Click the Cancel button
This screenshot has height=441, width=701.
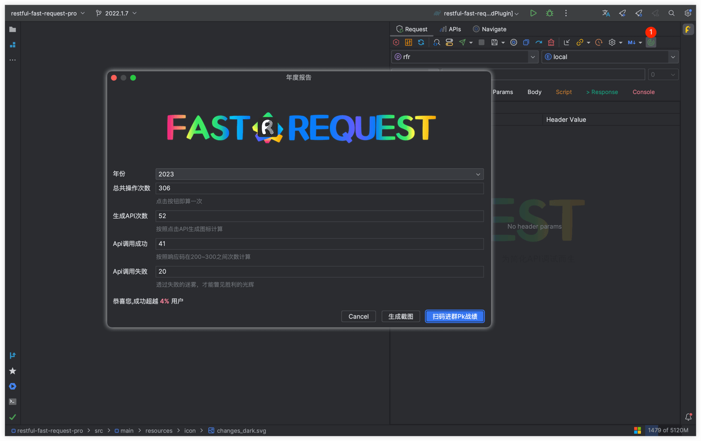(358, 316)
